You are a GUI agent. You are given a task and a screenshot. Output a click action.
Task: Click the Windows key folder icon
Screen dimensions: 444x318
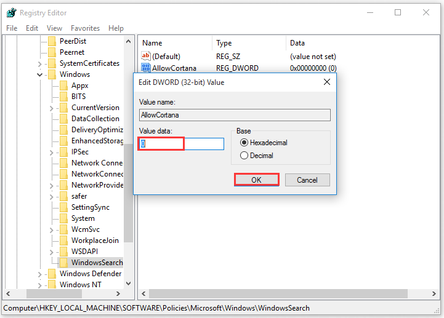52,74
